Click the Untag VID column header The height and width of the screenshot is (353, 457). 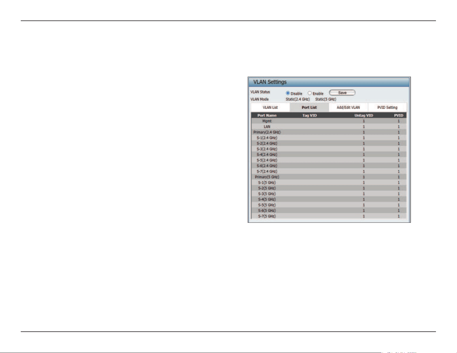pyautogui.click(x=364, y=115)
